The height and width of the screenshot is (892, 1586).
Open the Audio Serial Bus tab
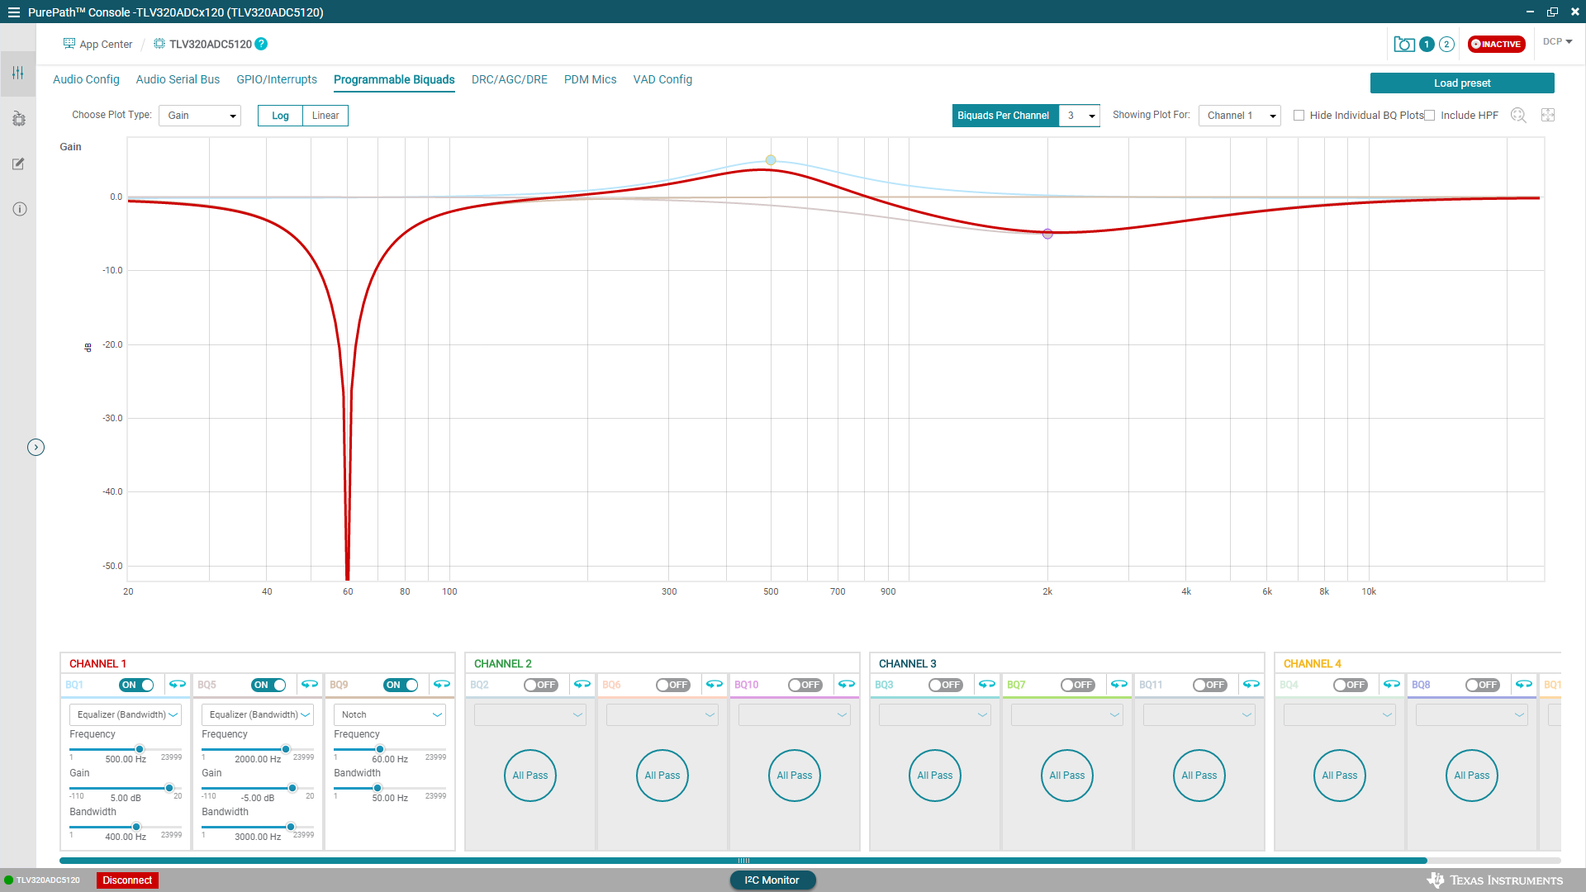tap(178, 79)
